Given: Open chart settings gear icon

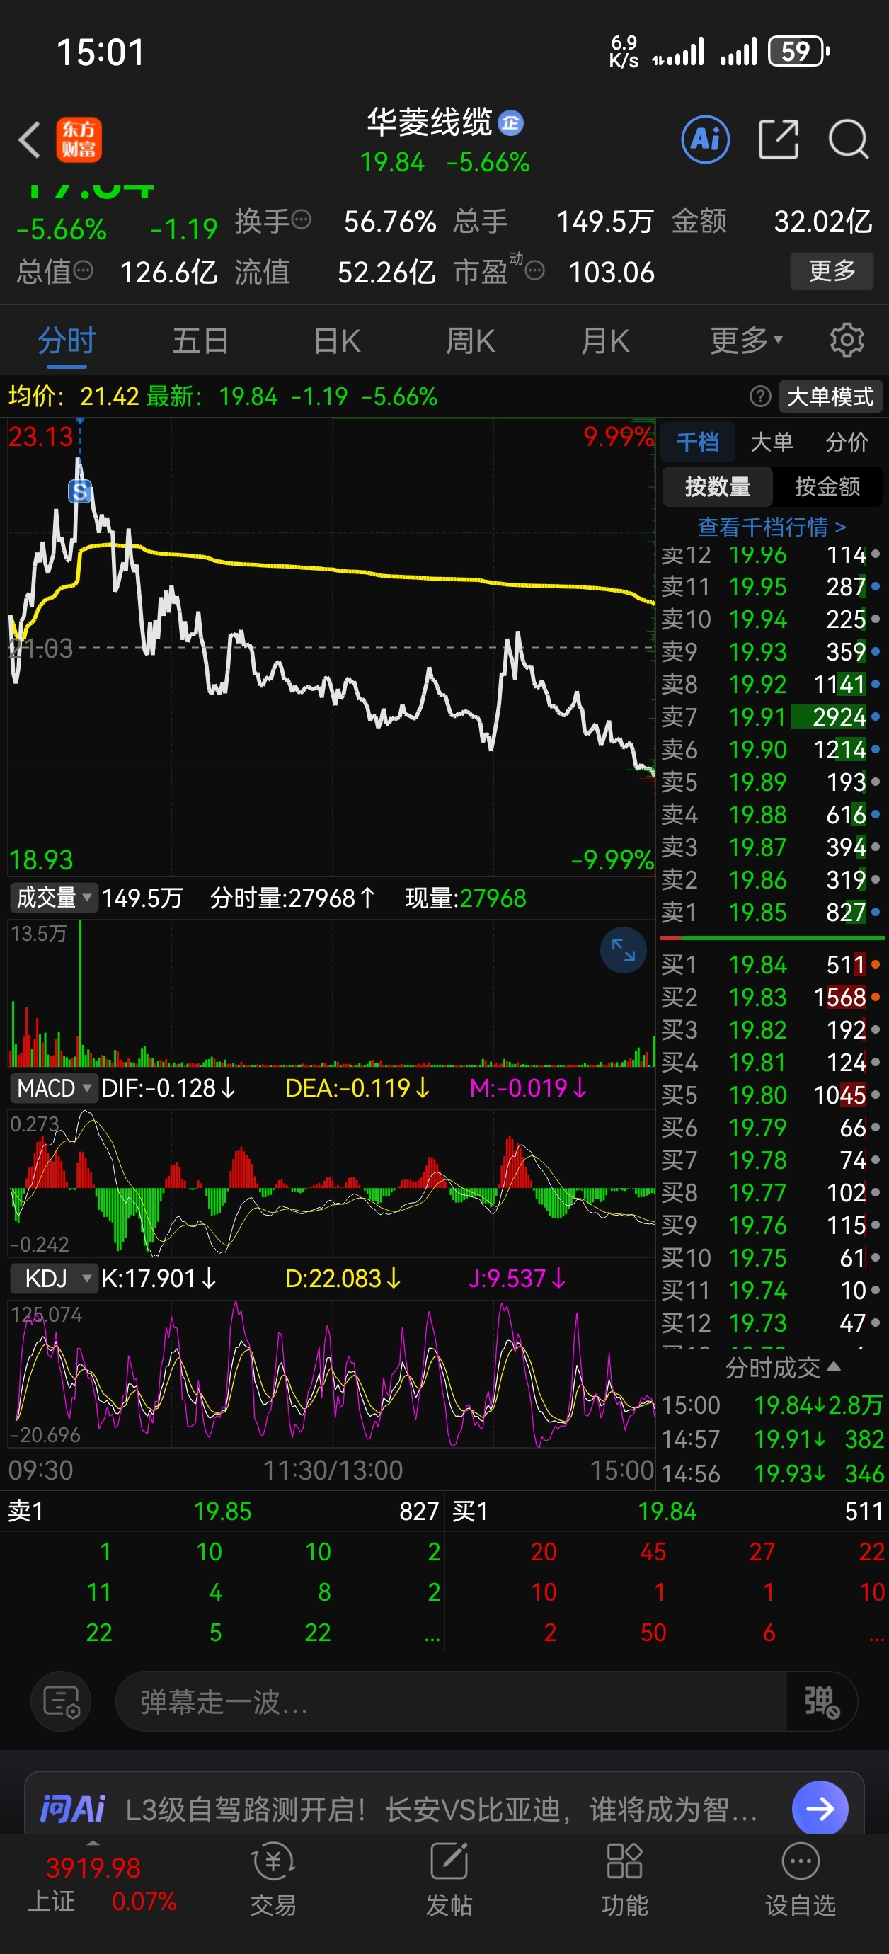Looking at the screenshot, I should click(847, 341).
